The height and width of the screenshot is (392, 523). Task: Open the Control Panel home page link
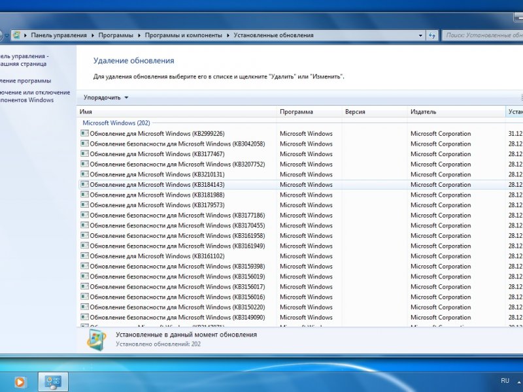tap(23, 60)
